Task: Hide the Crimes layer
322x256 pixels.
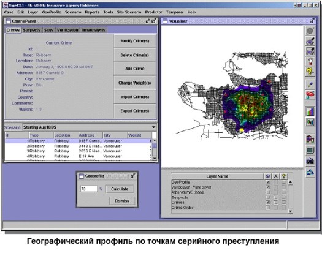Action: point(268,202)
